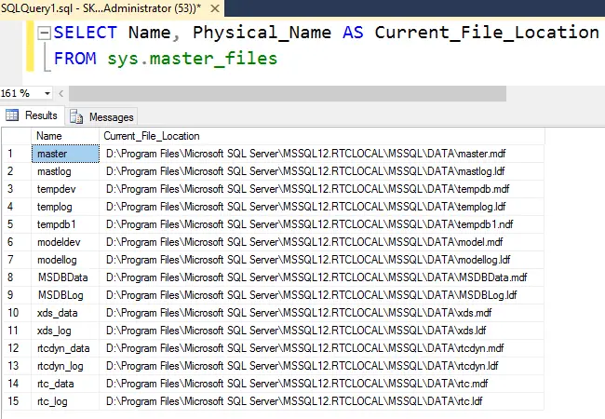Viewport: 605px width, 419px height.
Task: Switch to the Results tab
Action: (32, 115)
